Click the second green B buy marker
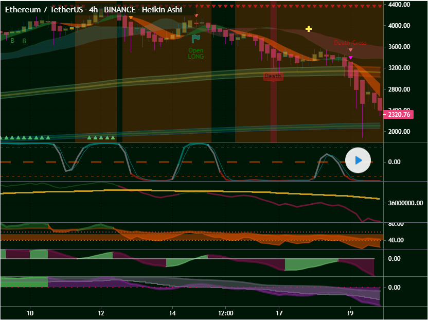This screenshot has width=428, height=320. click(24, 41)
